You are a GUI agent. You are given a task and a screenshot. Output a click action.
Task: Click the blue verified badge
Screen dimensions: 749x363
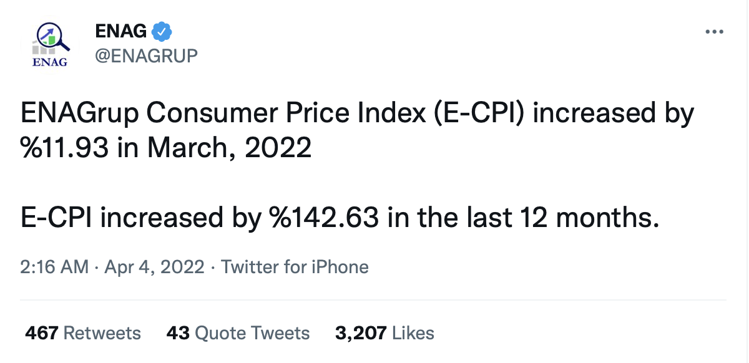[x=162, y=30]
